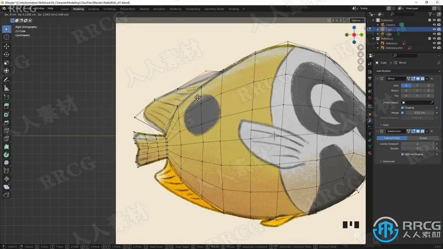Open the UV Editing workspace tab
The width and height of the screenshot is (443, 249).
pos(109,9)
